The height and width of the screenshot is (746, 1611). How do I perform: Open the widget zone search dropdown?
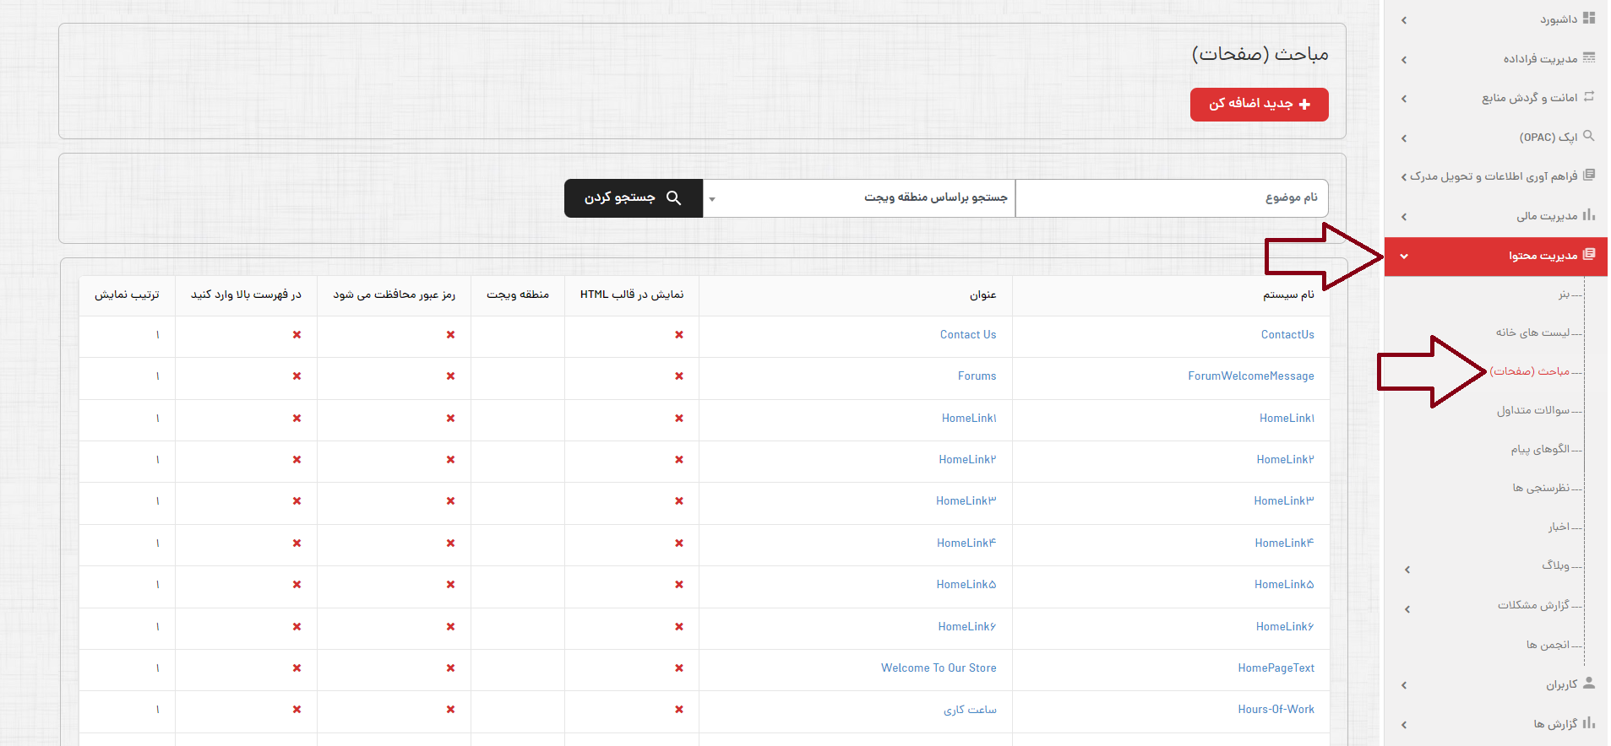coord(859,198)
